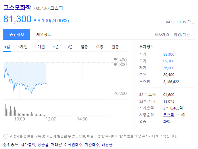Click the 거래량 value 3,186,622
This screenshot has width=198, height=149.
(171, 82)
